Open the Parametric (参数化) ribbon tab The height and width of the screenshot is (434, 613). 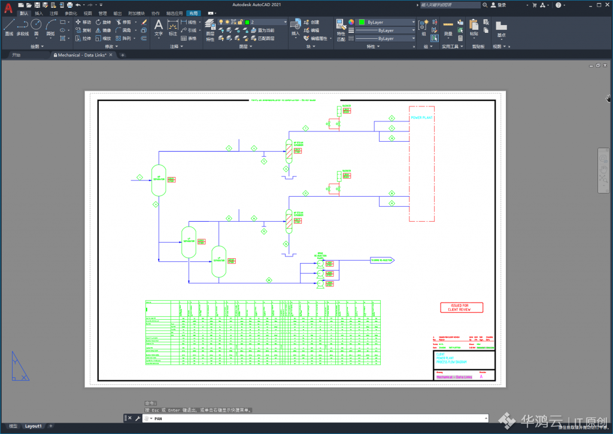[71, 13]
